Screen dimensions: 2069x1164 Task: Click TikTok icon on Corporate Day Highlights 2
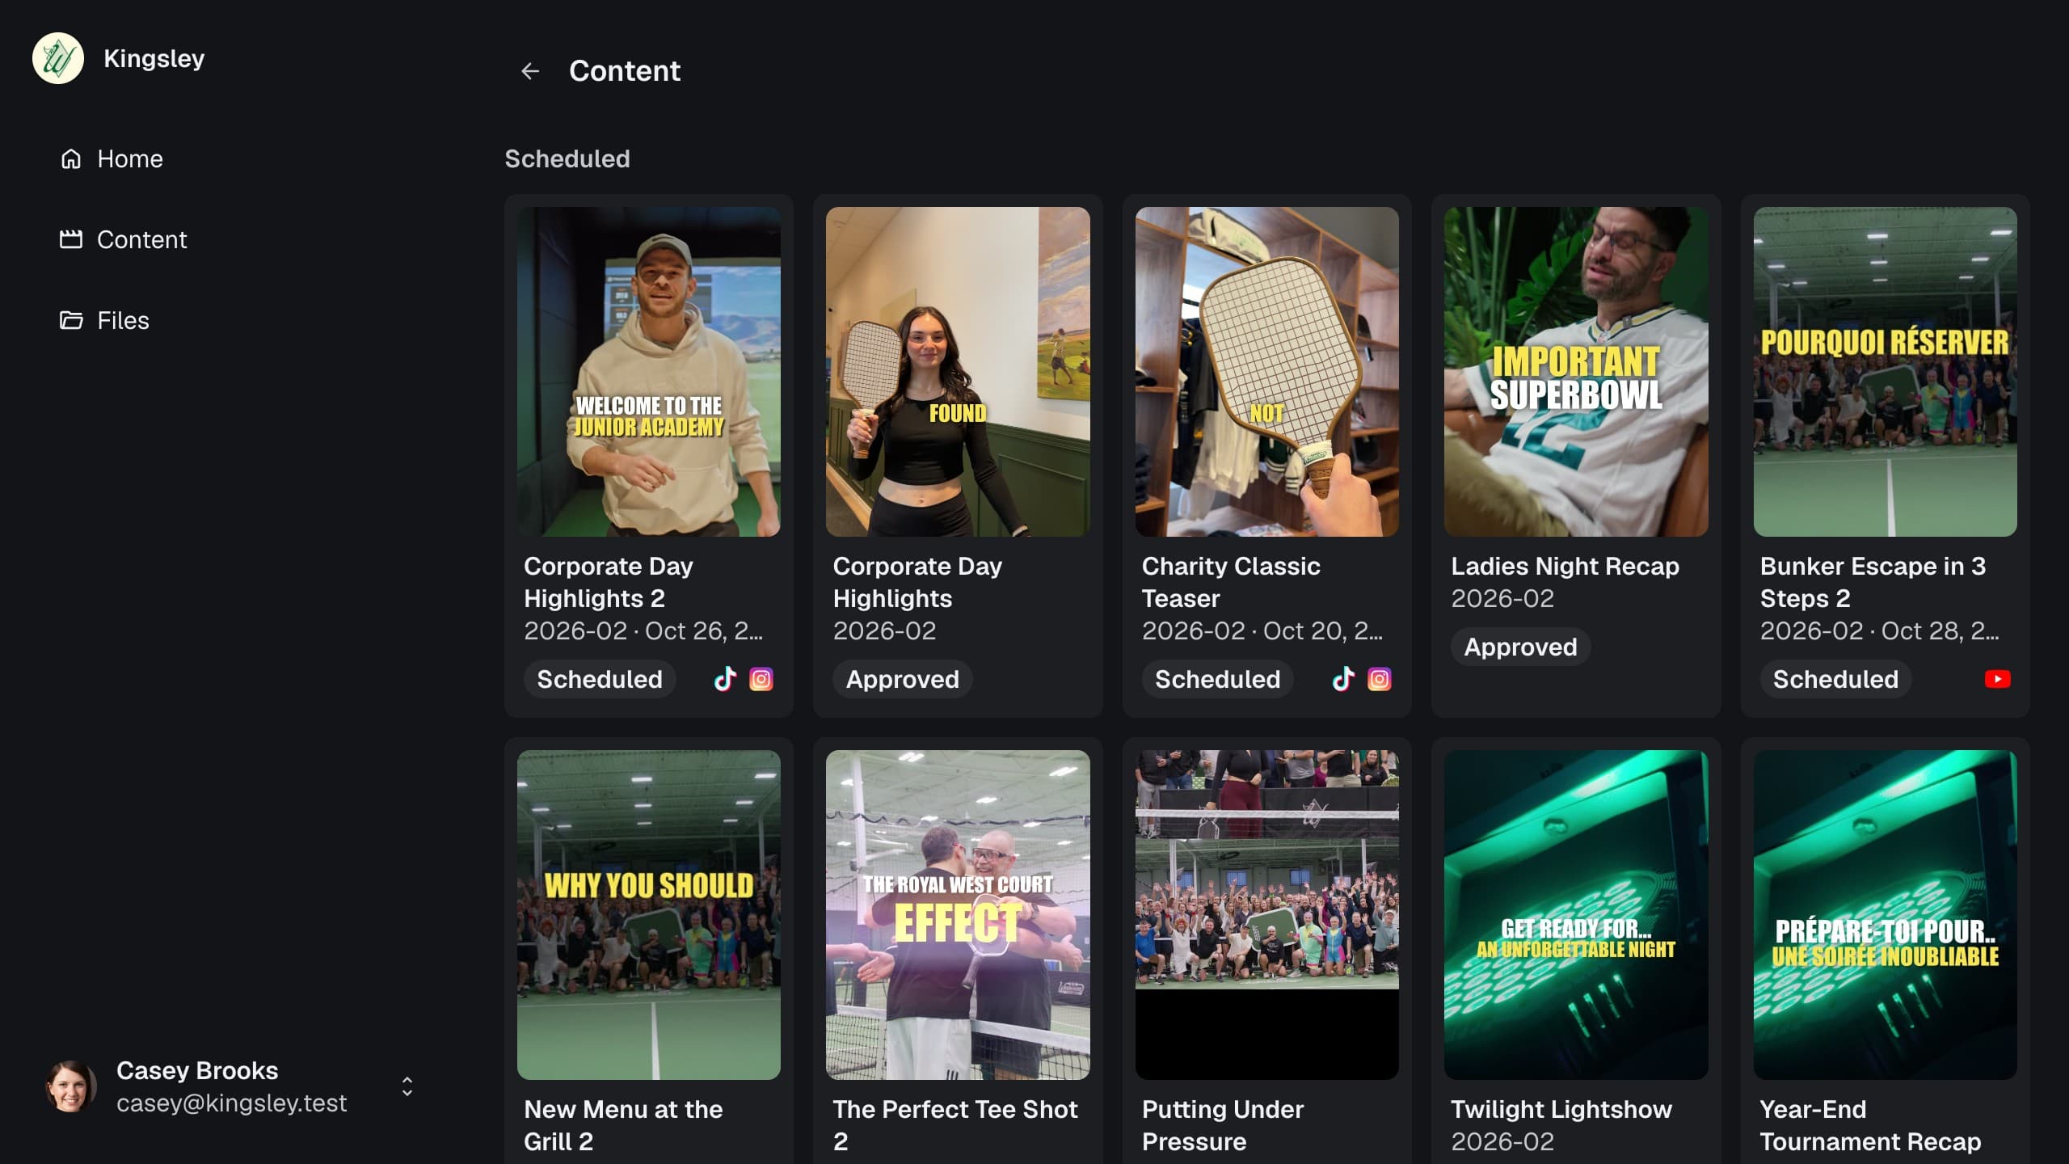[725, 679]
